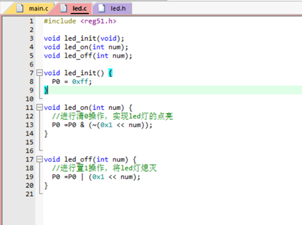Collapse the led_on function fold at line 11

39,107
